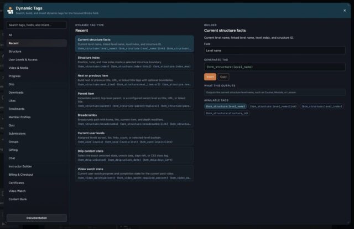Select the {brm_structure:level_index} tag chip
This screenshot has width=354, height=229.
click(x=322, y=106)
